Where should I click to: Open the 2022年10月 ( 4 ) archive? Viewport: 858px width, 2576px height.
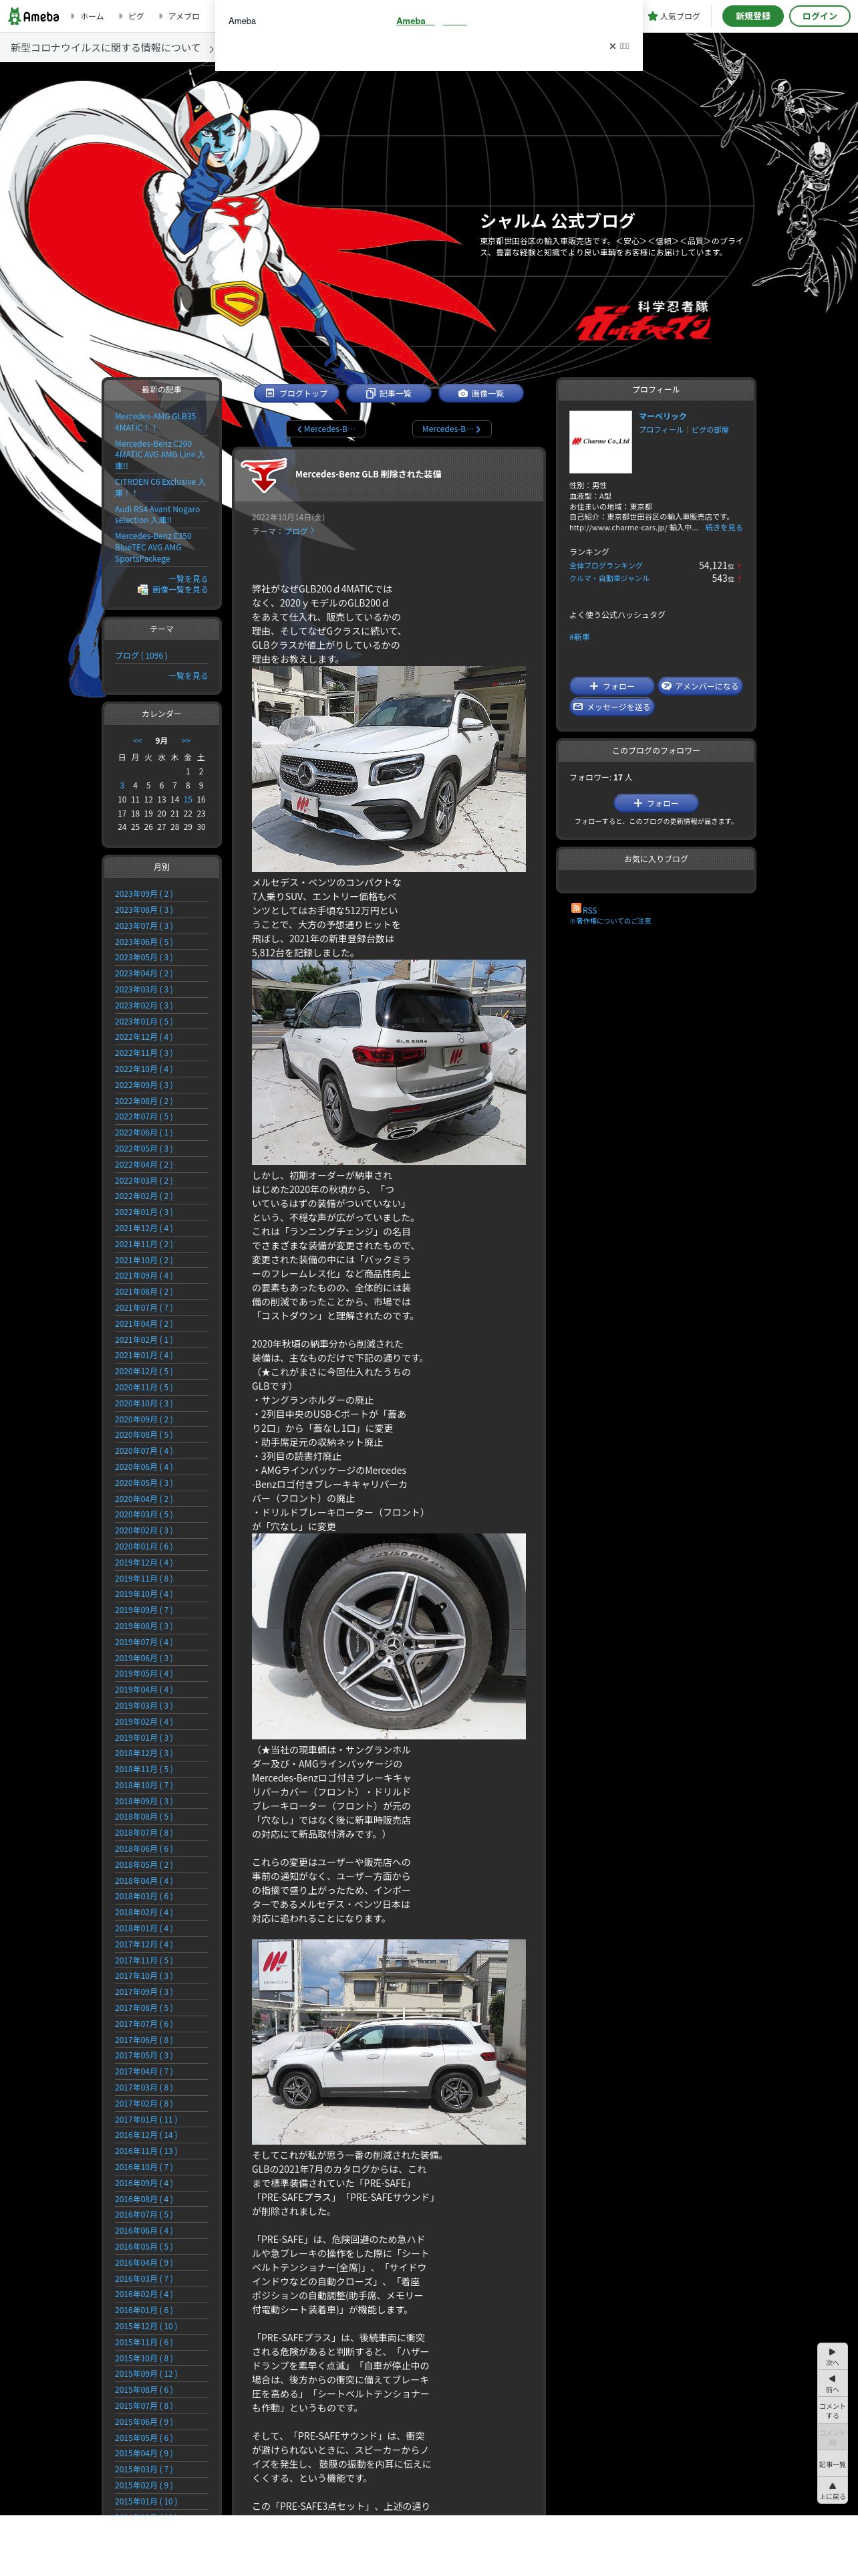[x=143, y=1069]
